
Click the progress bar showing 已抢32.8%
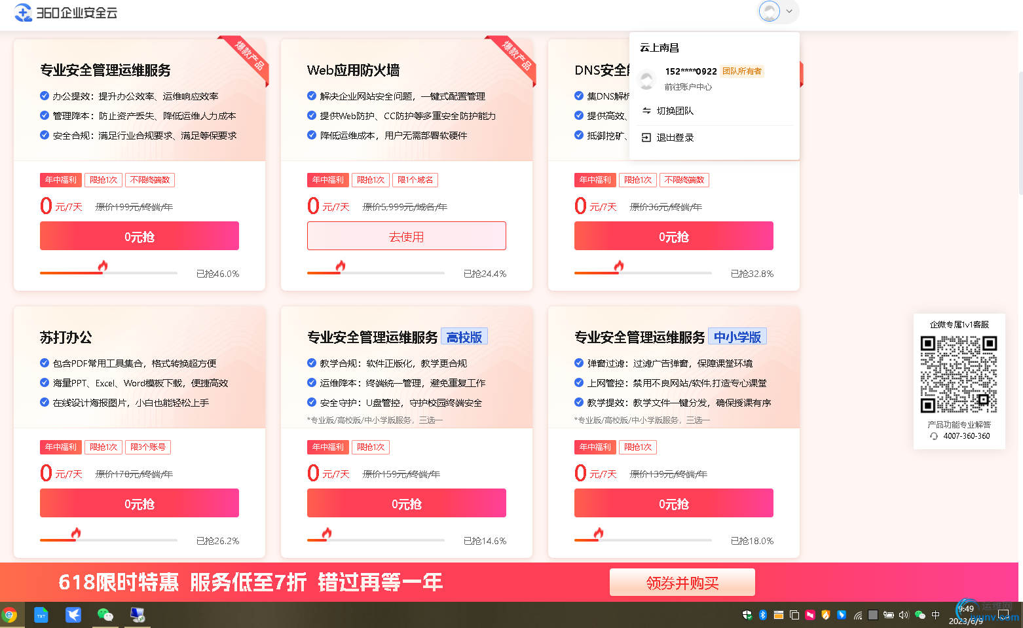(x=643, y=273)
